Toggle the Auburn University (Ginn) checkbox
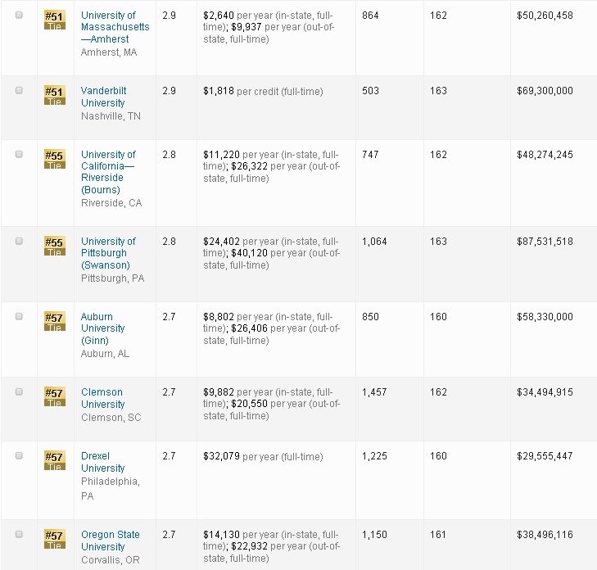The height and width of the screenshot is (570, 597). pos(20,317)
